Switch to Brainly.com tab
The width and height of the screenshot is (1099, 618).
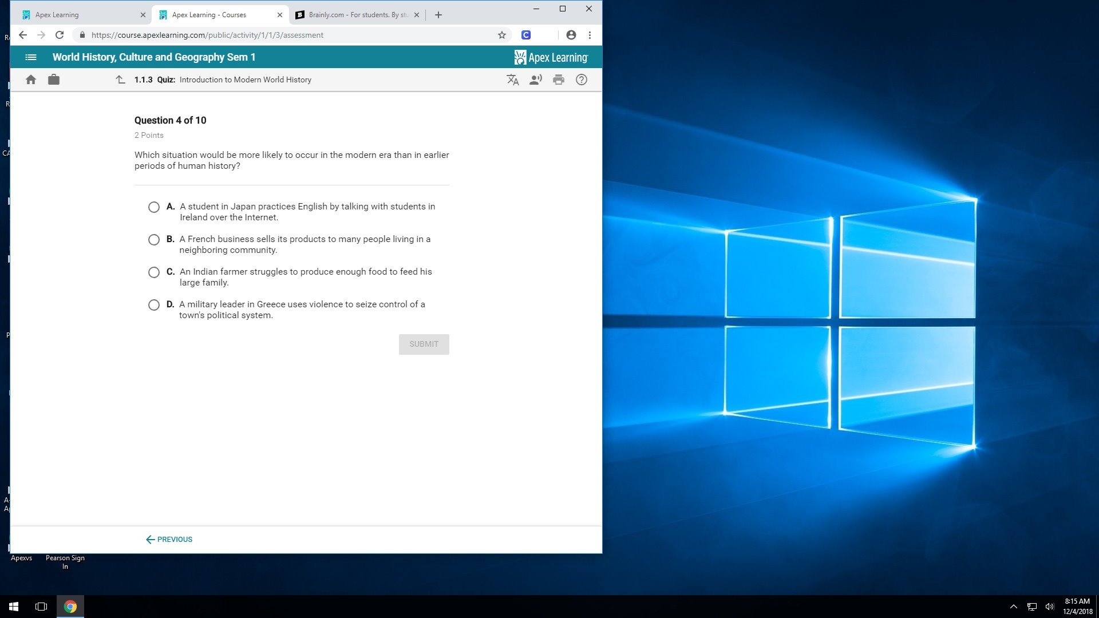tap(355, 15)
